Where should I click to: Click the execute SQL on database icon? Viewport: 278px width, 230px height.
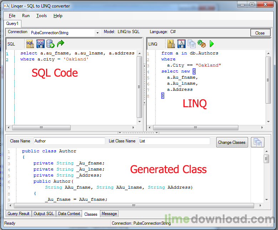(50, 44)
